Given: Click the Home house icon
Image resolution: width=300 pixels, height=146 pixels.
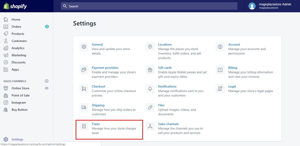Looking at the screenshot, I should coord(6,19).
